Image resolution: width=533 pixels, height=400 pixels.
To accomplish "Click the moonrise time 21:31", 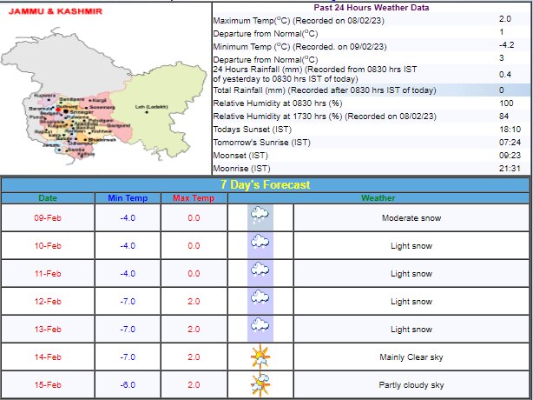I will pos(510,168).
